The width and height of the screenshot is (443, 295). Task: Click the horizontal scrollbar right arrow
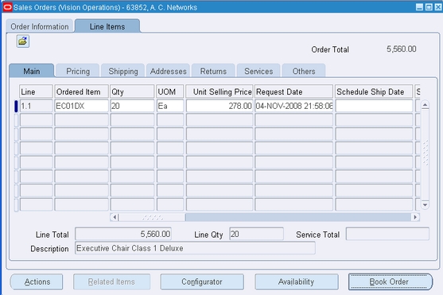pos(415,217)
